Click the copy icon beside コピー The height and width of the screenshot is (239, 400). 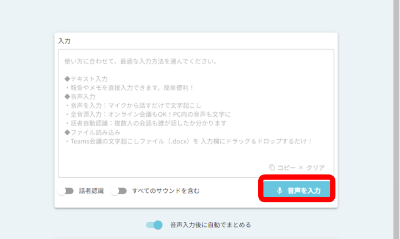point(272,167)
